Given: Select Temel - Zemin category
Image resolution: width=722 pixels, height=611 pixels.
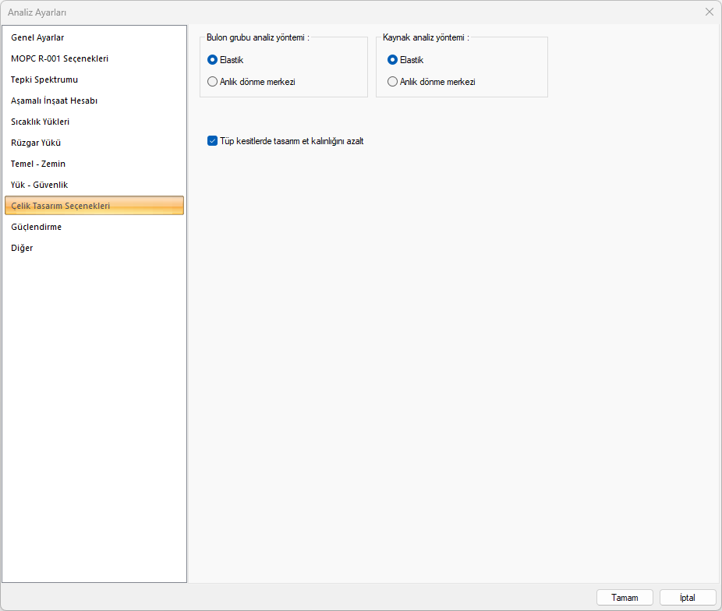Looking at the screenshot, I should [x=38, y=164].
